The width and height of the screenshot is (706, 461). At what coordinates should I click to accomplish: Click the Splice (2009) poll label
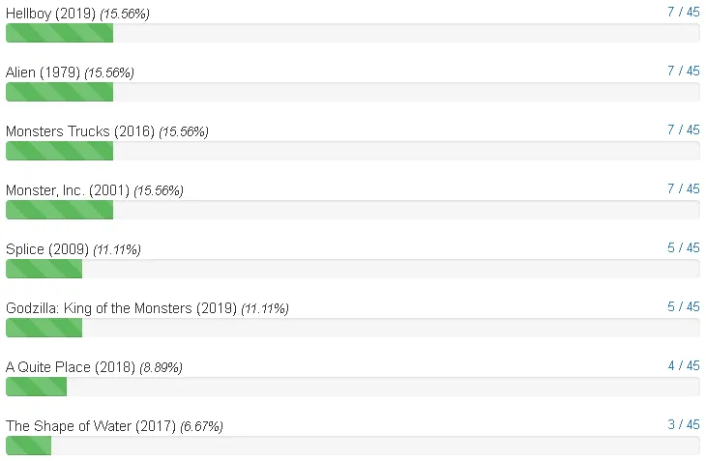[47, 249]
